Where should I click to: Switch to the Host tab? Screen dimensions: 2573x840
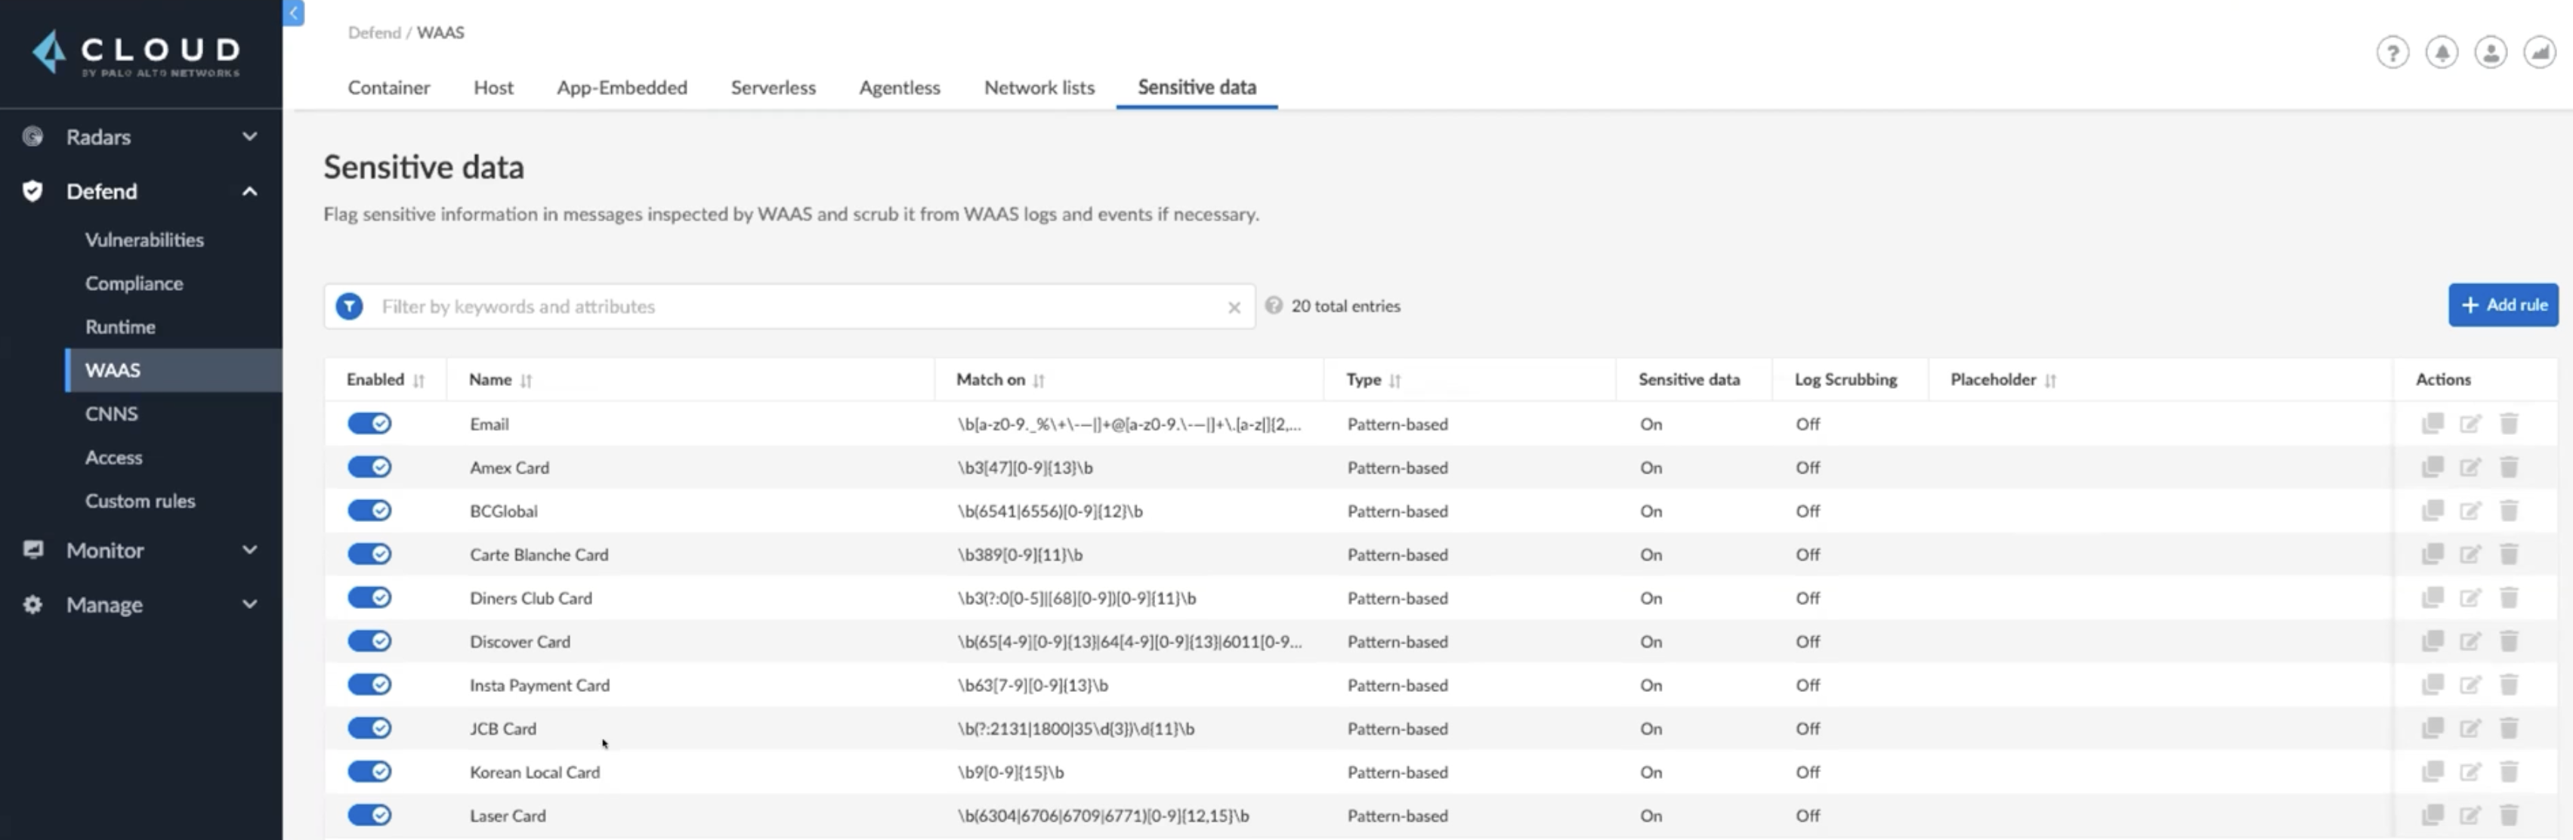(493, 88)
